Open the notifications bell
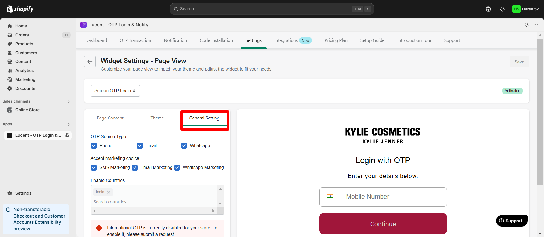 (502, 9)
